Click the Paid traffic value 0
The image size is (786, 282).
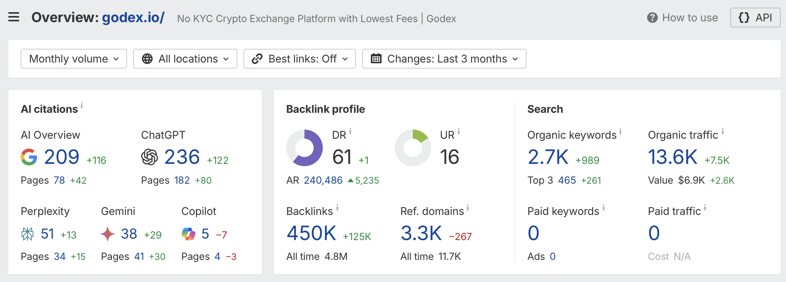tap(654, 233)
